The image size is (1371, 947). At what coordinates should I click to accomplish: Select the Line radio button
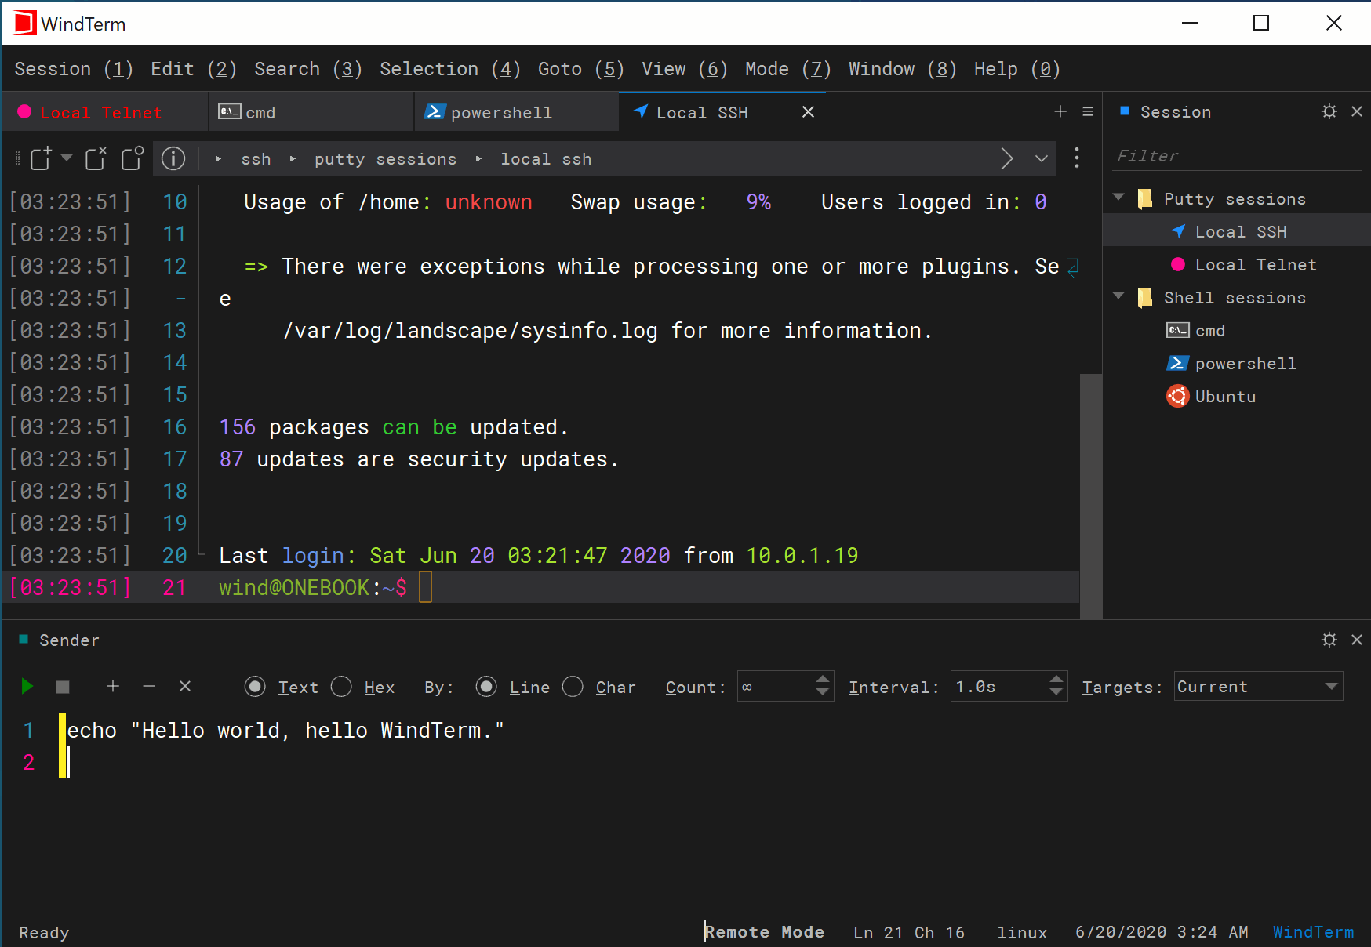(486, 687)
